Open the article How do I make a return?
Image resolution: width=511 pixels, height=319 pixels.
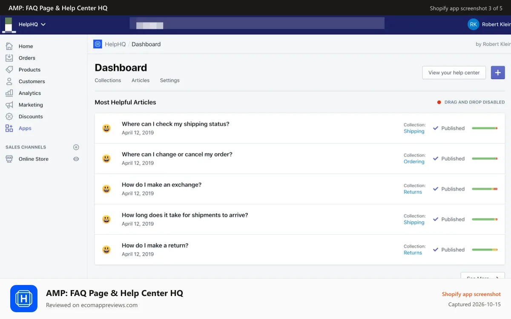[x=155, y=245]
